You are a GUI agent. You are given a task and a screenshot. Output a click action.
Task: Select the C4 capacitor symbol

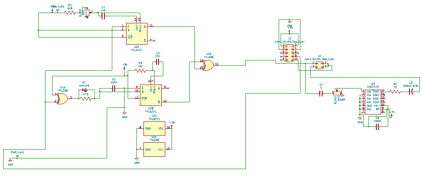[321, 94]
